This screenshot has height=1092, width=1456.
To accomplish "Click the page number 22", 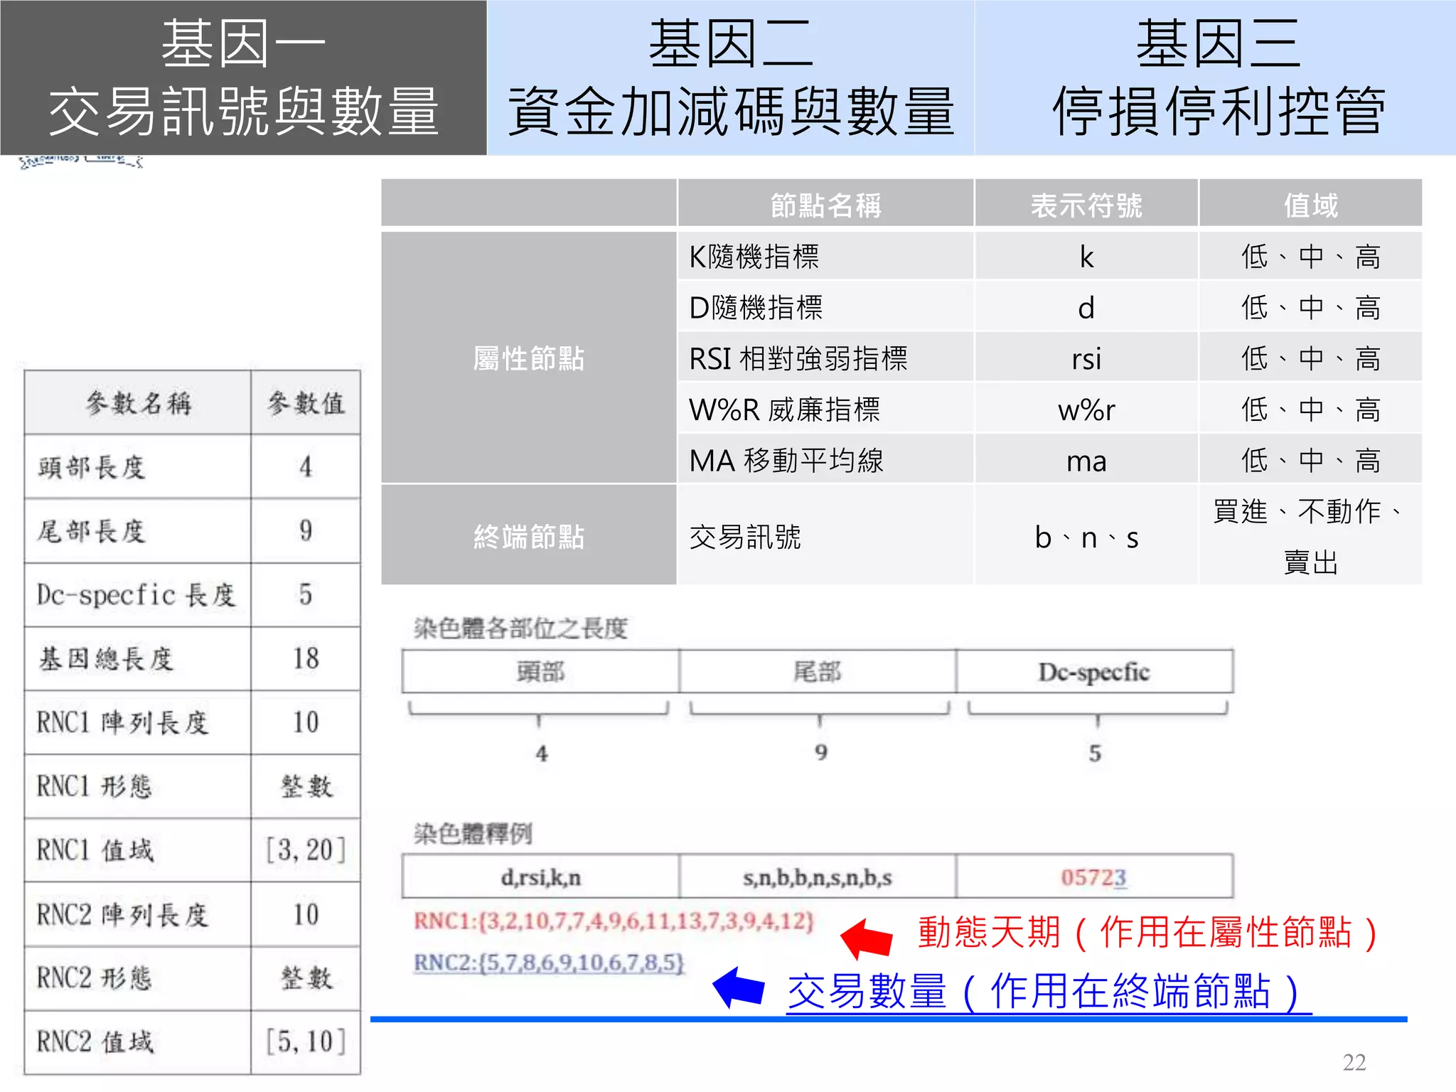I will tap(1354, 1062).
